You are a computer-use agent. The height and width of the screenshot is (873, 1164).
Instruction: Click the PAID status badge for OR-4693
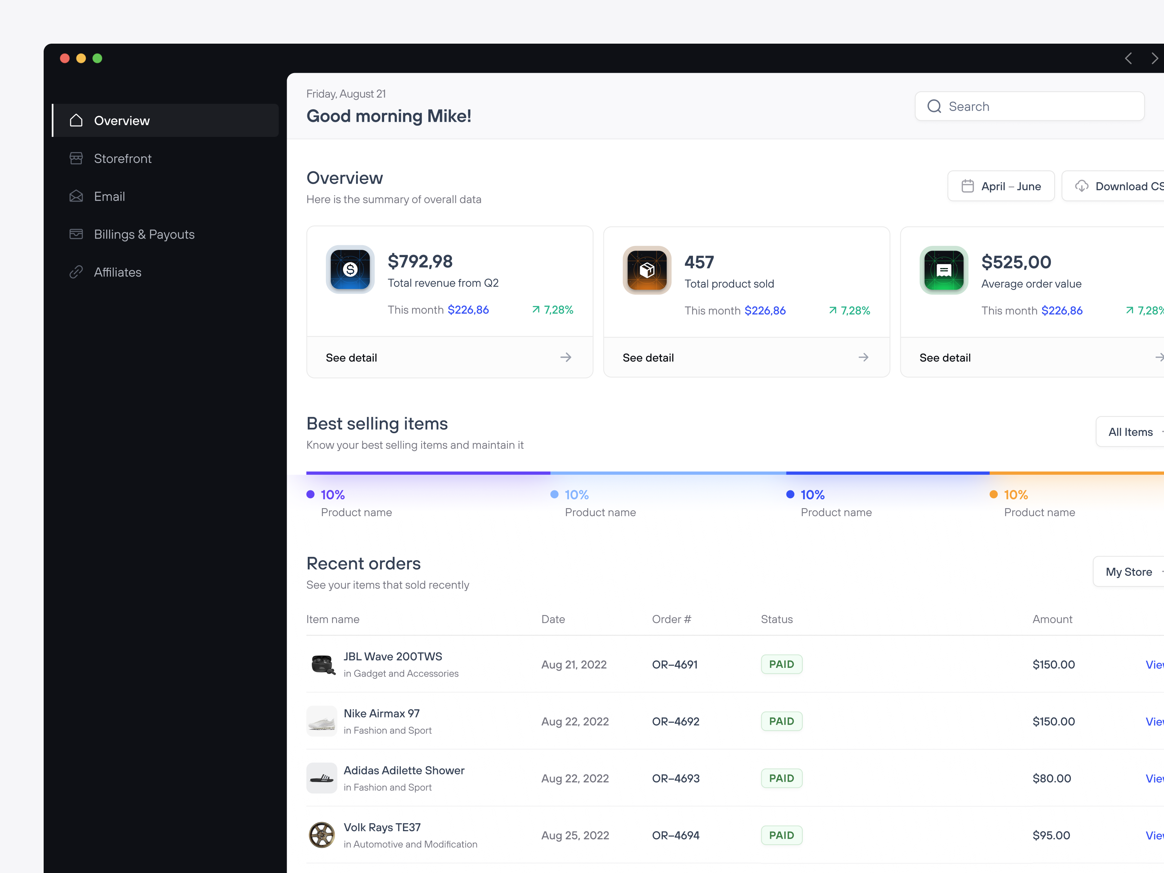point(781,778)
